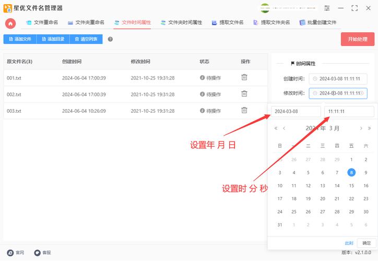Open the 提取文件名 tab
Screen dimensions: 378x261
coord(228,22)
